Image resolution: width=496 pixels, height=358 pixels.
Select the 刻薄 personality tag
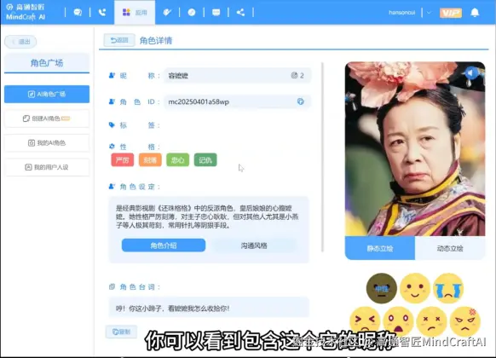coord(150,160)
